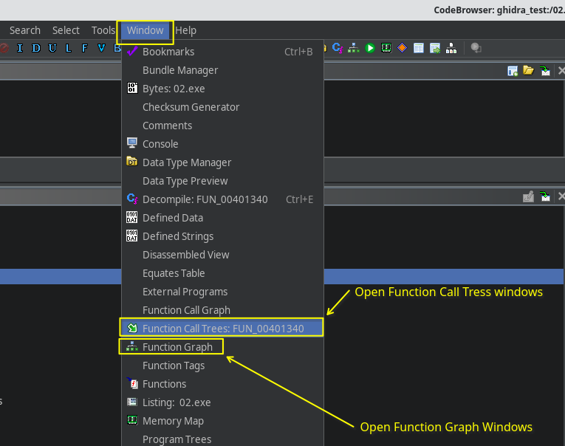This screenshot has height=446, width=565.
Task: Click the greyed play toolbar icon
Action: point(476,48)
